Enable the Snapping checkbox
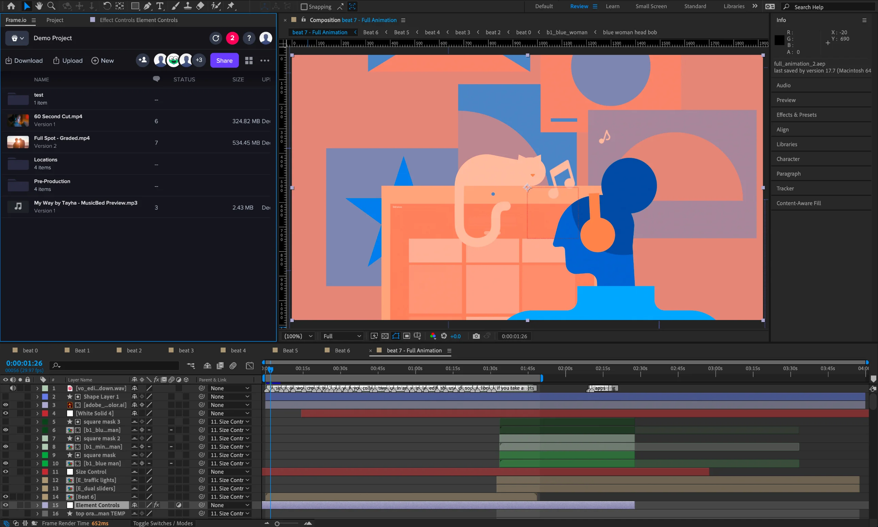The height and width of the screenshot is (527, 878). click(x=304, y=6)
